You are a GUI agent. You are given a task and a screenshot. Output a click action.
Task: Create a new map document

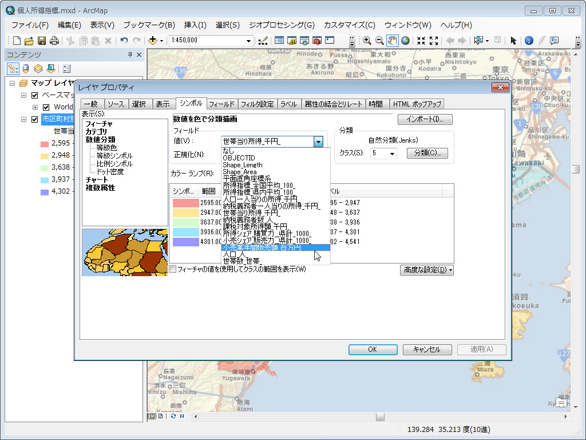click(x=17, y=41)
